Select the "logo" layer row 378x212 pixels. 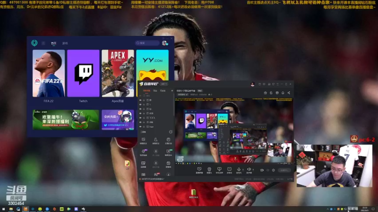[x=156, y=127]
